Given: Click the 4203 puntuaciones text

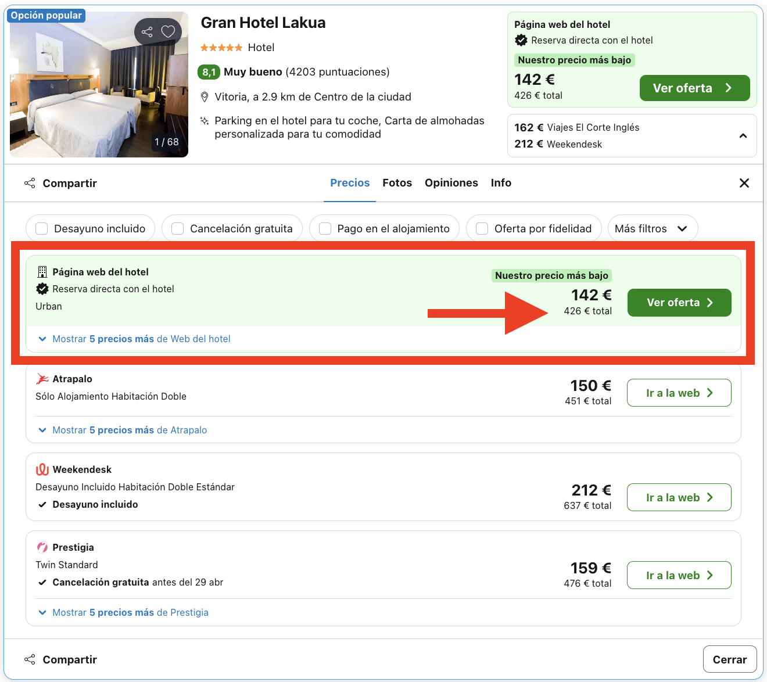Looking at the screenshot, I should tap(338, 72).
